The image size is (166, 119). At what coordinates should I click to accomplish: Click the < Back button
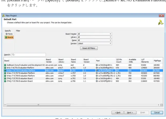click(x=118, y=113)
